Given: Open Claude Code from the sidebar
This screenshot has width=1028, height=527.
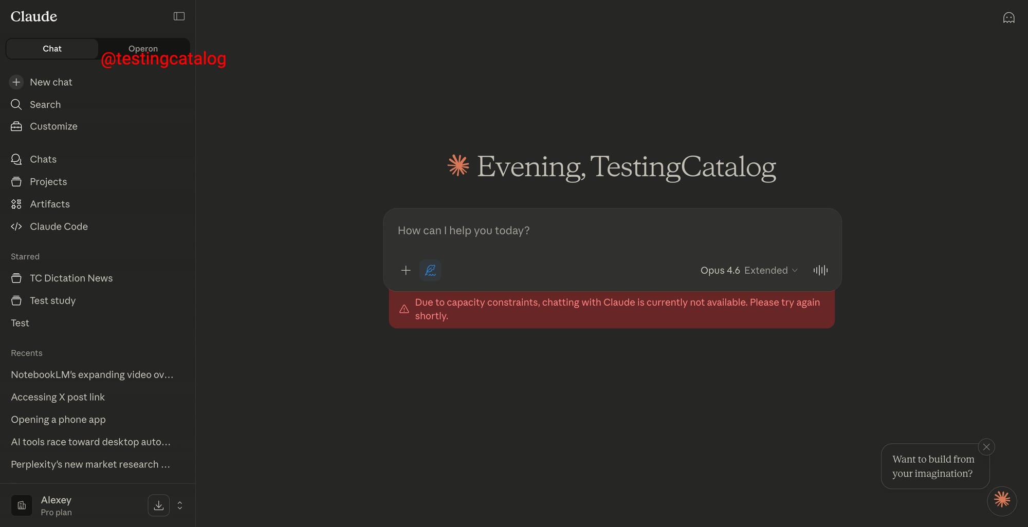Looking at the screenshot, I should [59, 227].
